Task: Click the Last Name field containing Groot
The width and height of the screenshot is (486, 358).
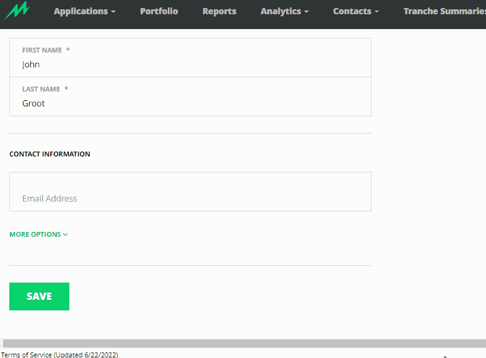Action: 190,103
